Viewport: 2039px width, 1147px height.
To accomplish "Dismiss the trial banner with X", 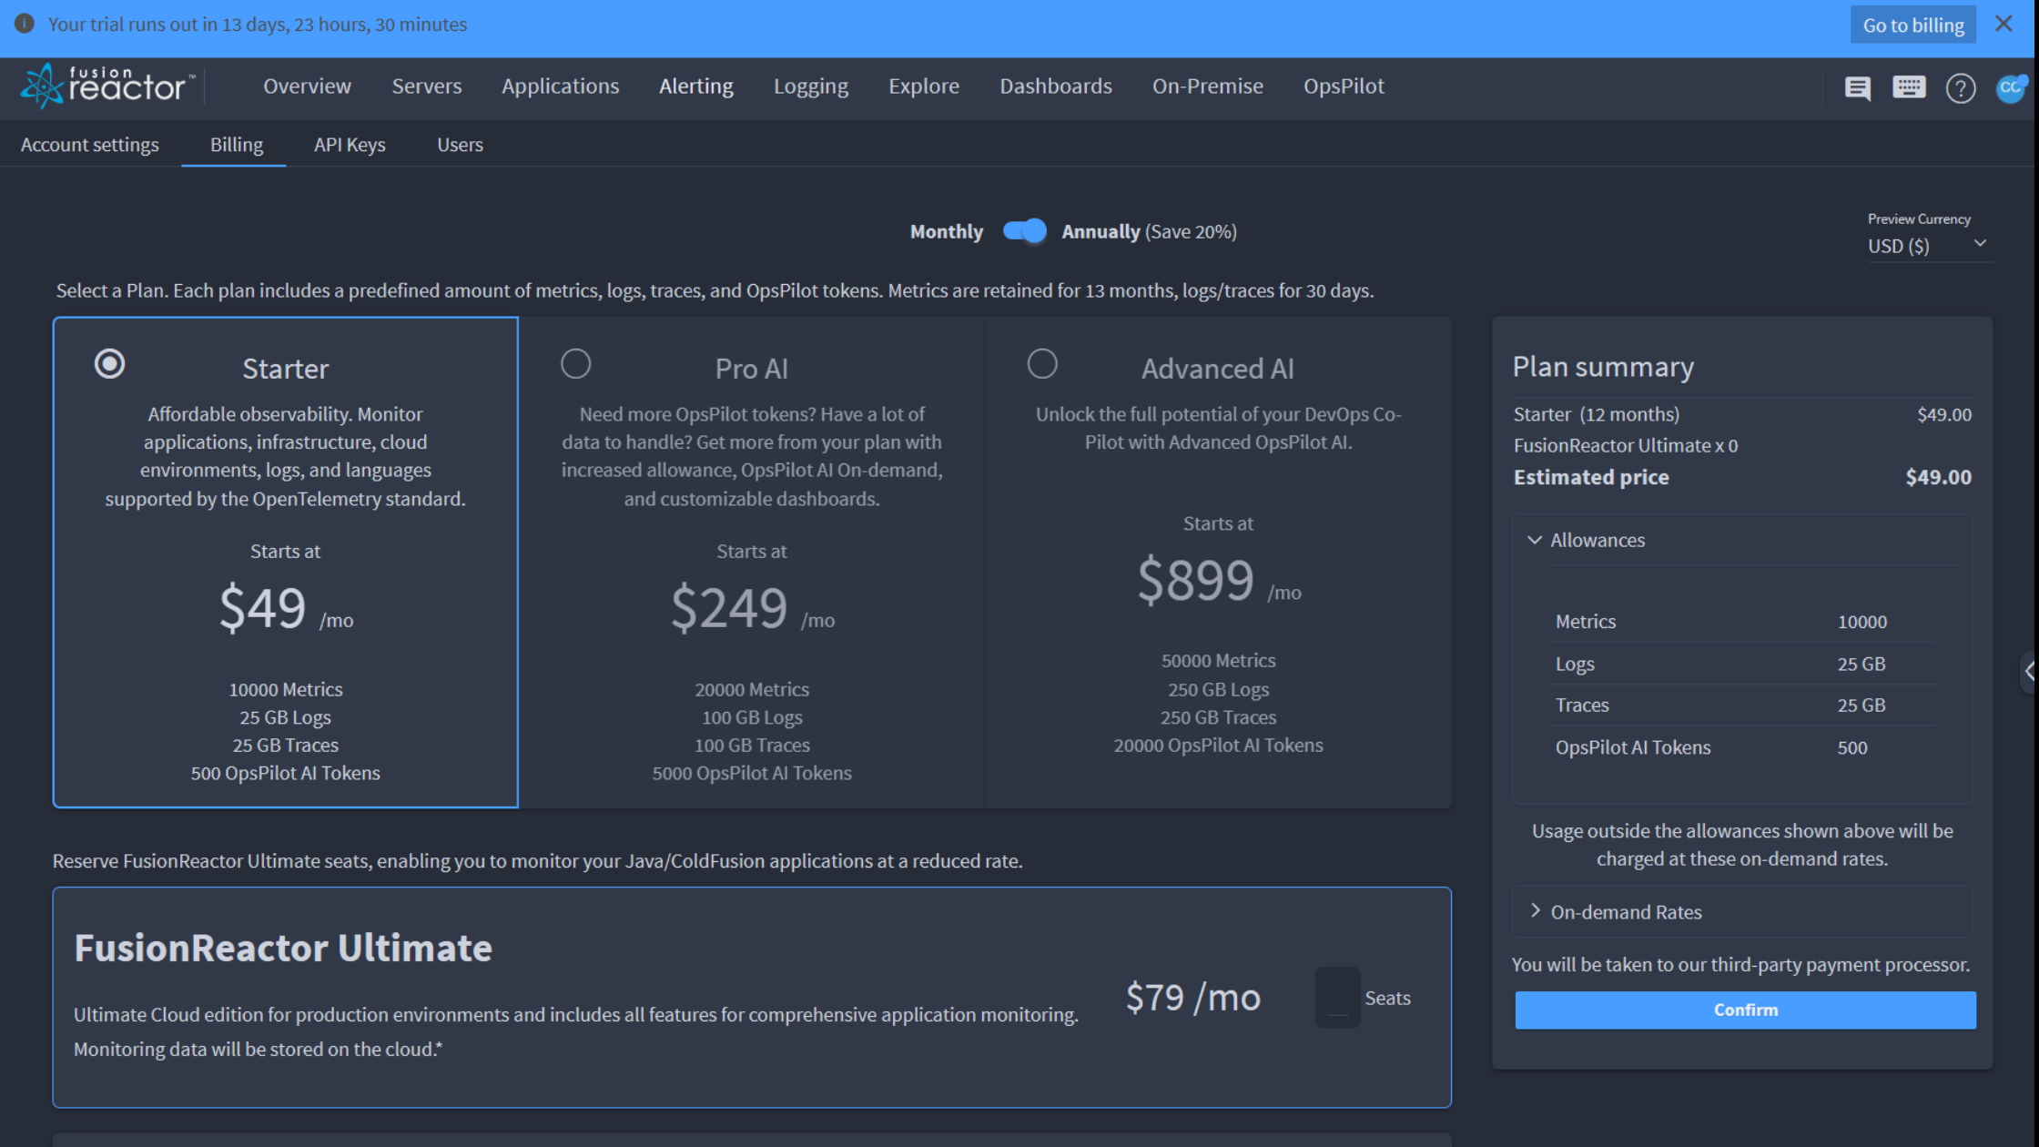I will pyautogui.click(x=2003, y=25).
